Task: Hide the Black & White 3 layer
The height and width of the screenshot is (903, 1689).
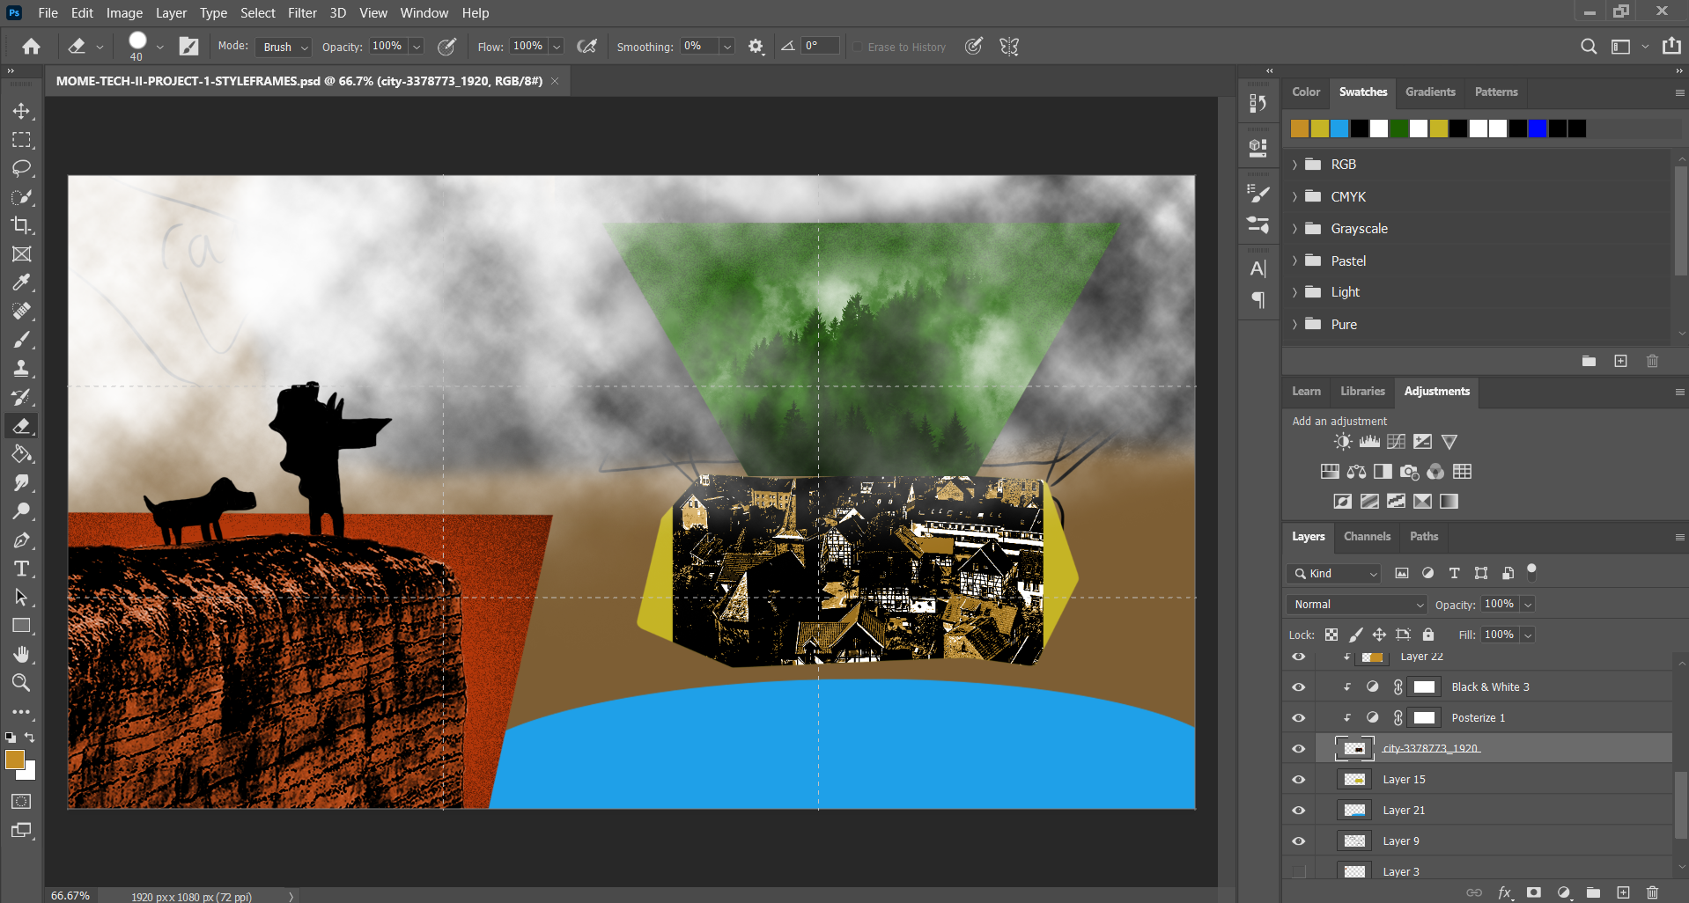Action: (x=1298, y=687)
